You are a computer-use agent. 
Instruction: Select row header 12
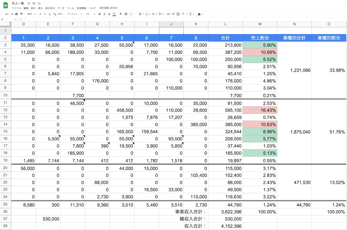click(6, 110)
